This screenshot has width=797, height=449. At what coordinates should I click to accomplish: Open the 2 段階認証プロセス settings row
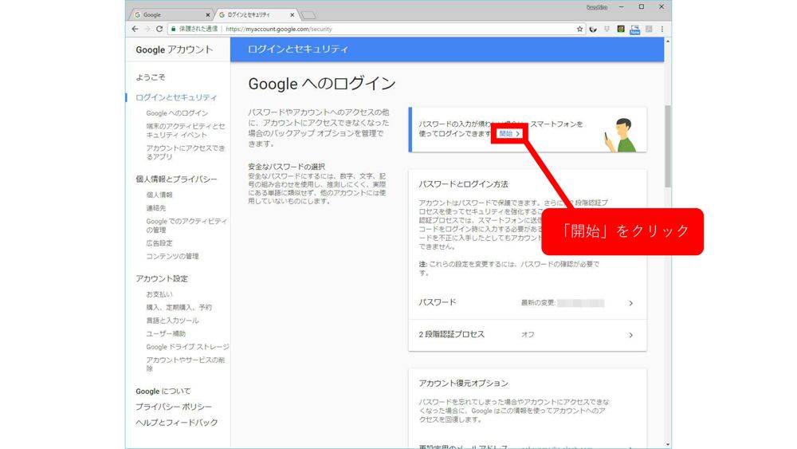(x=527, y=335)
